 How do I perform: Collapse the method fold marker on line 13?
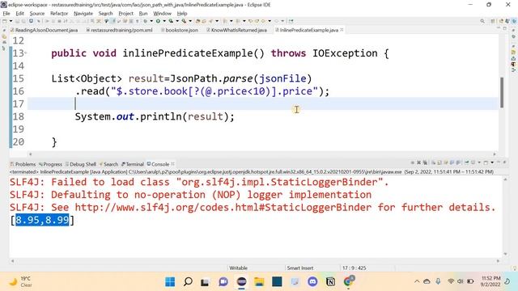26,53
